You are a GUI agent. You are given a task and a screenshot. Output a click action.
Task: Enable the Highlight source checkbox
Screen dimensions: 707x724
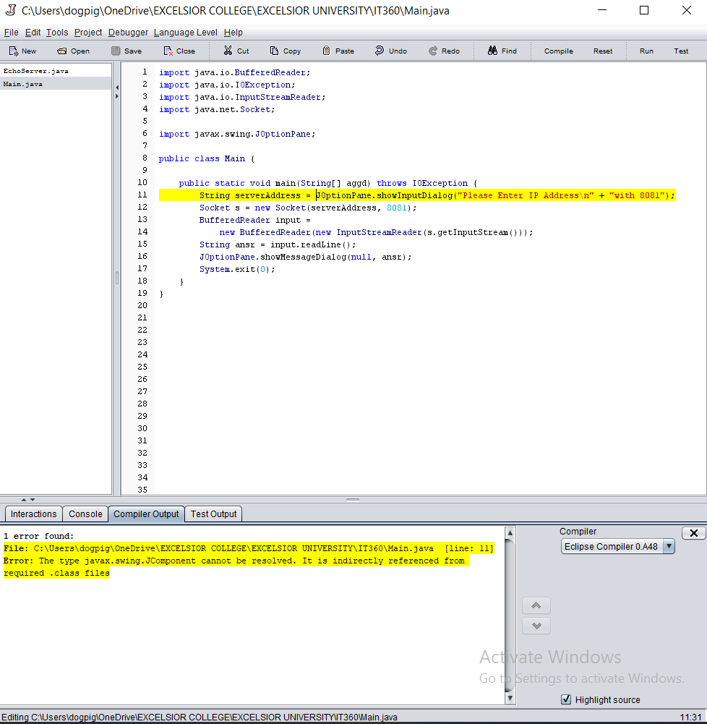(x=566, y=699)
